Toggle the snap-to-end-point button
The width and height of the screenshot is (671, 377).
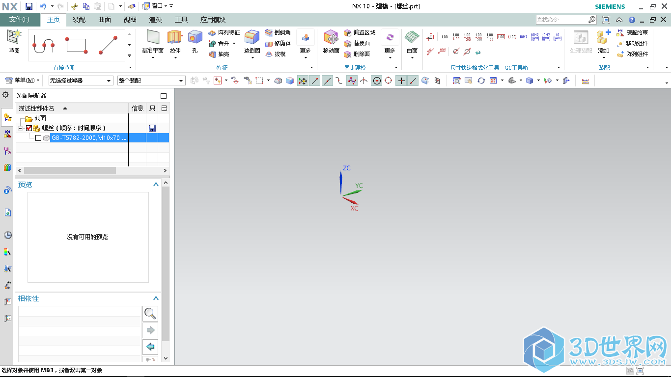tap(315, 81)
